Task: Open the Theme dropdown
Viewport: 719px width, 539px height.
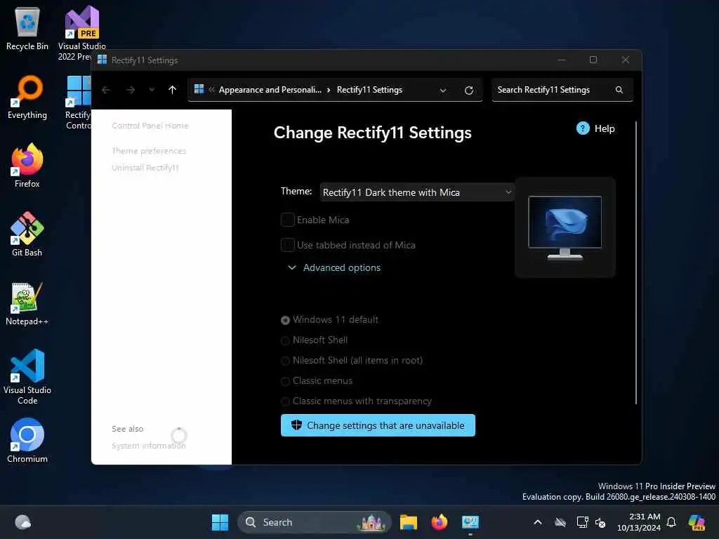Action: point(416,192)
